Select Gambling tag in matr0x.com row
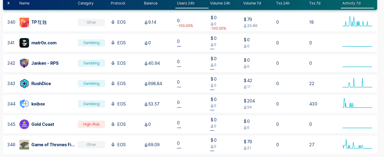 [91, 43]
